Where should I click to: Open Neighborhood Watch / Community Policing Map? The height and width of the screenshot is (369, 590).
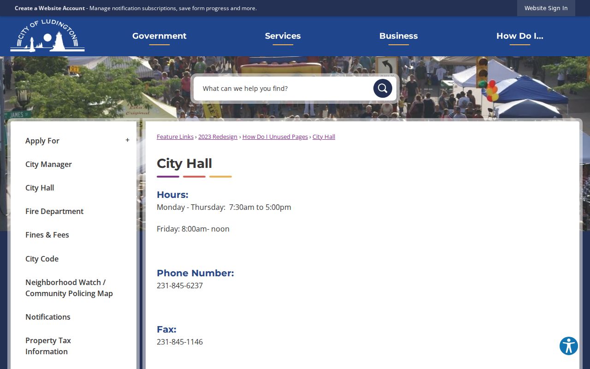click(69, 288)
